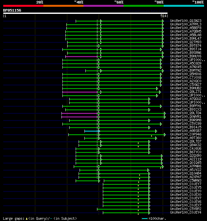Select the UniRef100_C0JEY4 hit
The width and height of the screenshot is (207, 221).
click(x=186, y=212)
